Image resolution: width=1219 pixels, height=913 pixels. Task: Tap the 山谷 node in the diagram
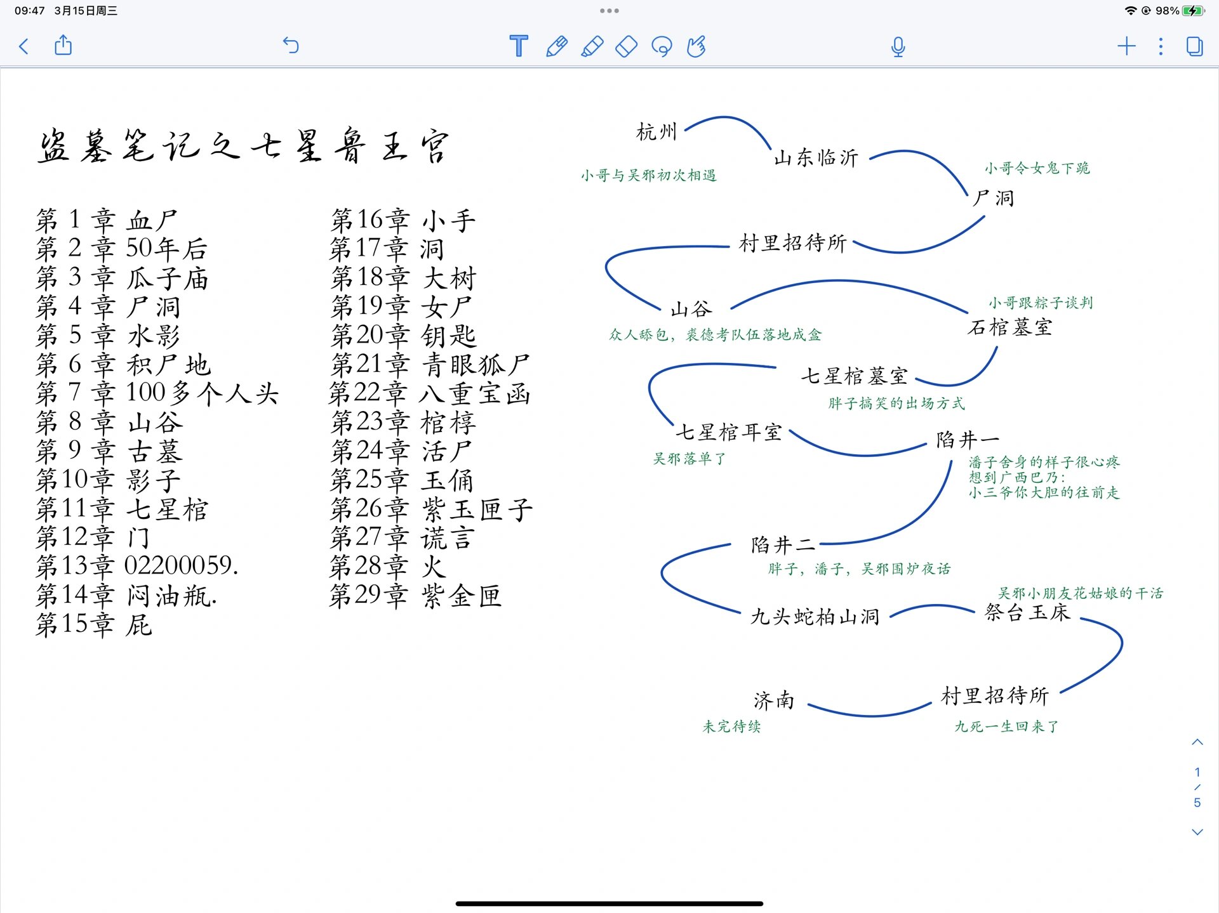[x=691, y=309]
